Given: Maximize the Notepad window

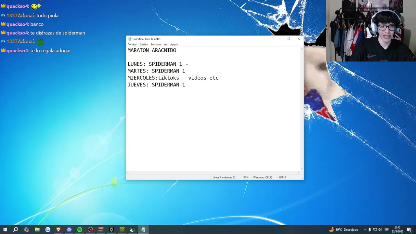Looking at the screenshot, I should click(289, 39).
